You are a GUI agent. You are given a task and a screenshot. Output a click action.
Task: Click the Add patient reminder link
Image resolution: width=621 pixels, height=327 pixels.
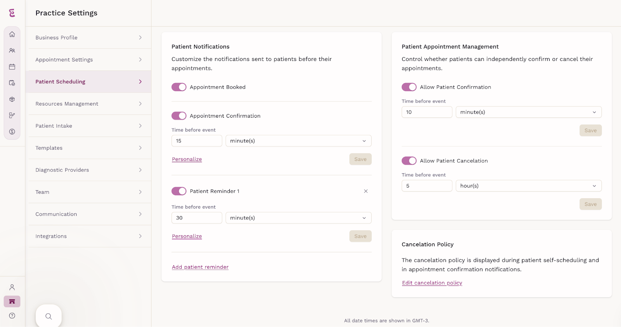tap(200, 267)
